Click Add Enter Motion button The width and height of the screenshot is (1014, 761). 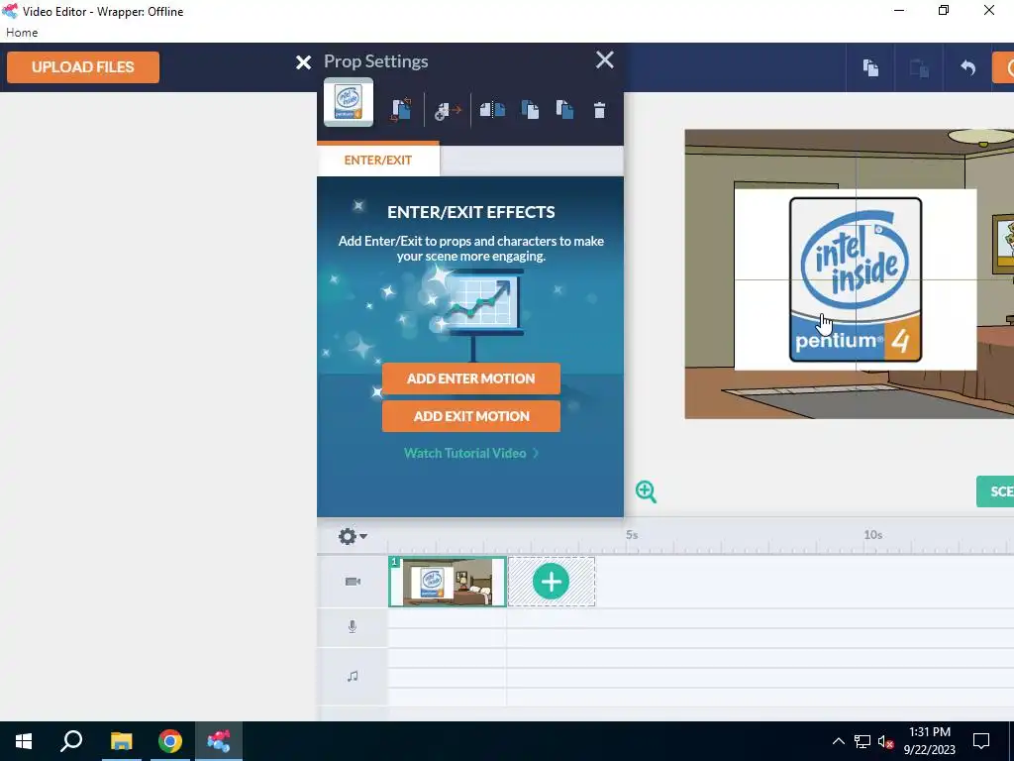coord(470,379)
